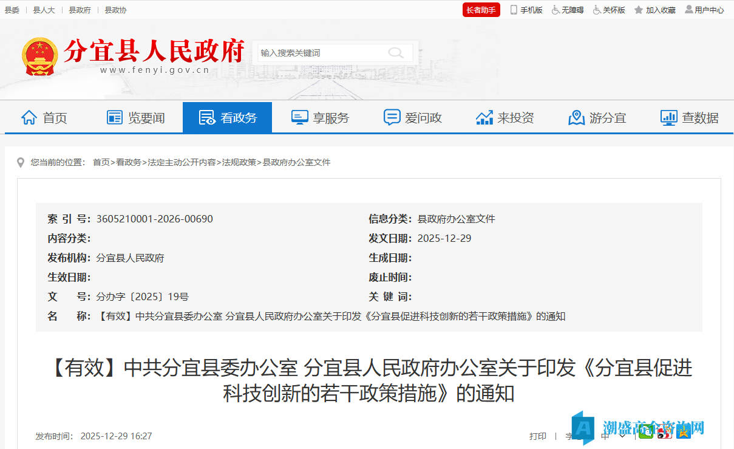Switch to the 看政务 tab

[227, 117]
